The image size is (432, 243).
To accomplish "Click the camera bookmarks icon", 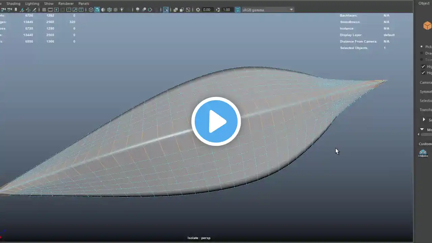I will [x=16, y=10].
